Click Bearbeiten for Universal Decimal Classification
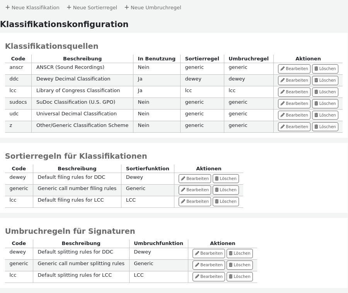 coord(294,115)
